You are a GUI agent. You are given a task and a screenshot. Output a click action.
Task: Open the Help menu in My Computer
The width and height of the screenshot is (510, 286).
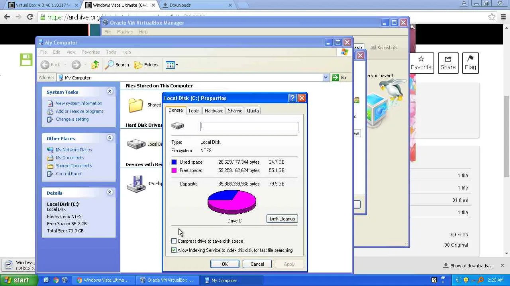click(x=126, y=52)
